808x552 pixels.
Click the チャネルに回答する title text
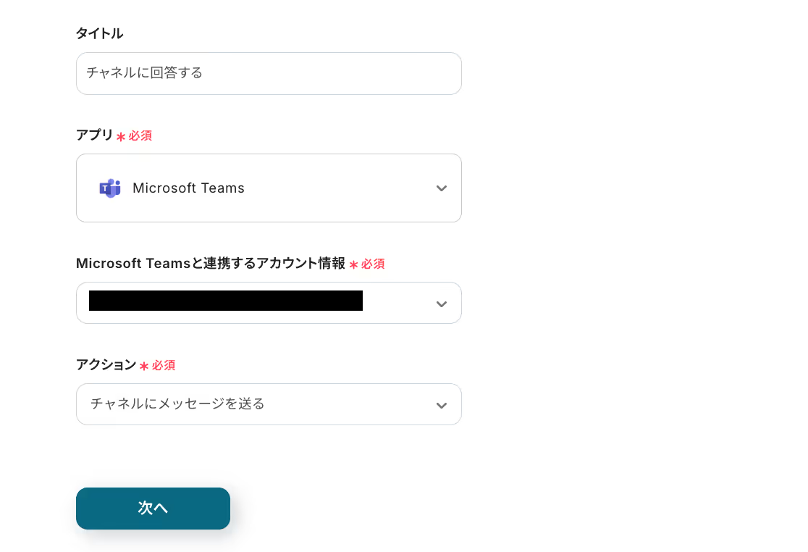click(x=145, y=73)
